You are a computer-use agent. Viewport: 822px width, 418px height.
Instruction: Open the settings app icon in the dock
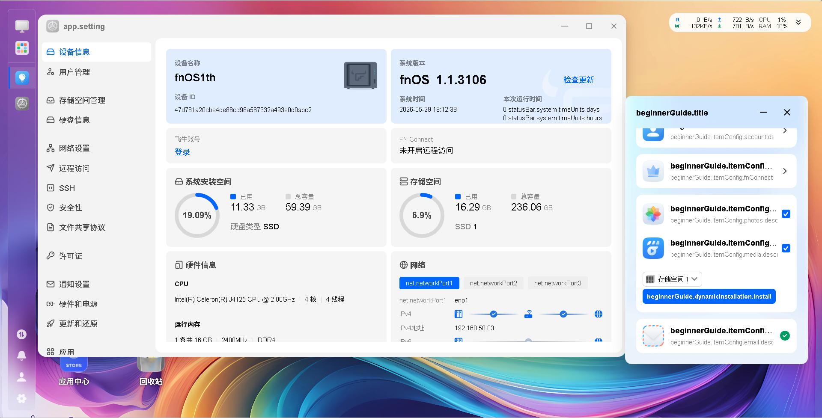22,103
